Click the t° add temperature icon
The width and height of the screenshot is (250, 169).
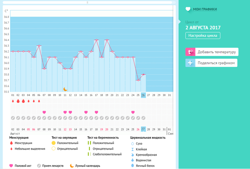tap(190, 52)
